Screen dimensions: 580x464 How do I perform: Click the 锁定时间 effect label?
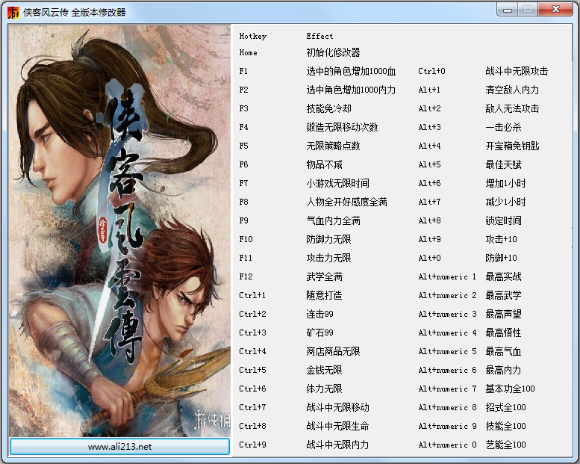tap(503, 221)
